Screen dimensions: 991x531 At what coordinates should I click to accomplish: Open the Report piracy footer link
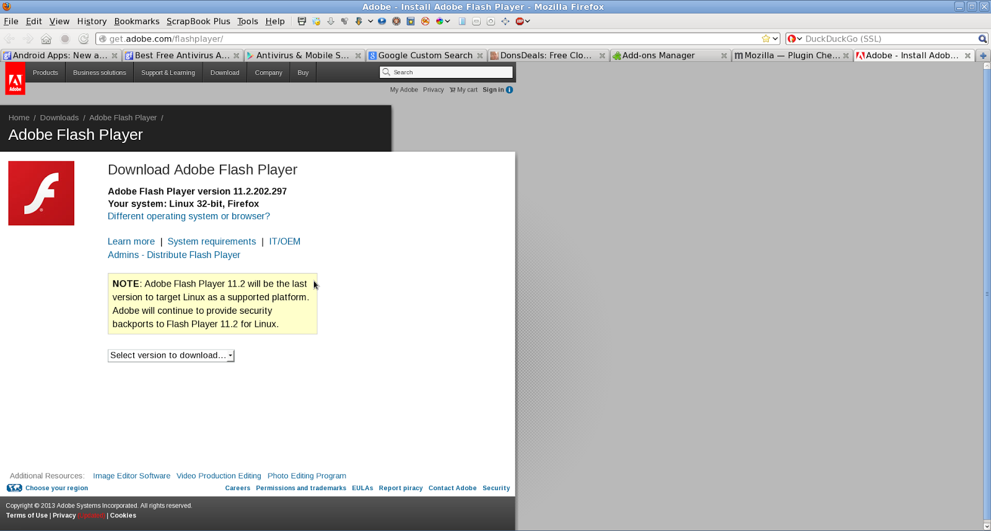tap(401, 488)
